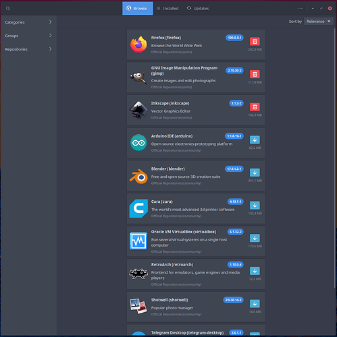Remove Inkscape via the red trash icon
Image resolution: width=337 pixels, height=337 pixels.
click(x=255, y=107)
